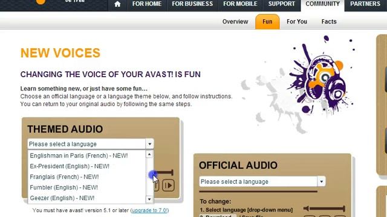Click the 'To change:' instructions text
The image size is (387, 217).
click(x=215, y=201)
